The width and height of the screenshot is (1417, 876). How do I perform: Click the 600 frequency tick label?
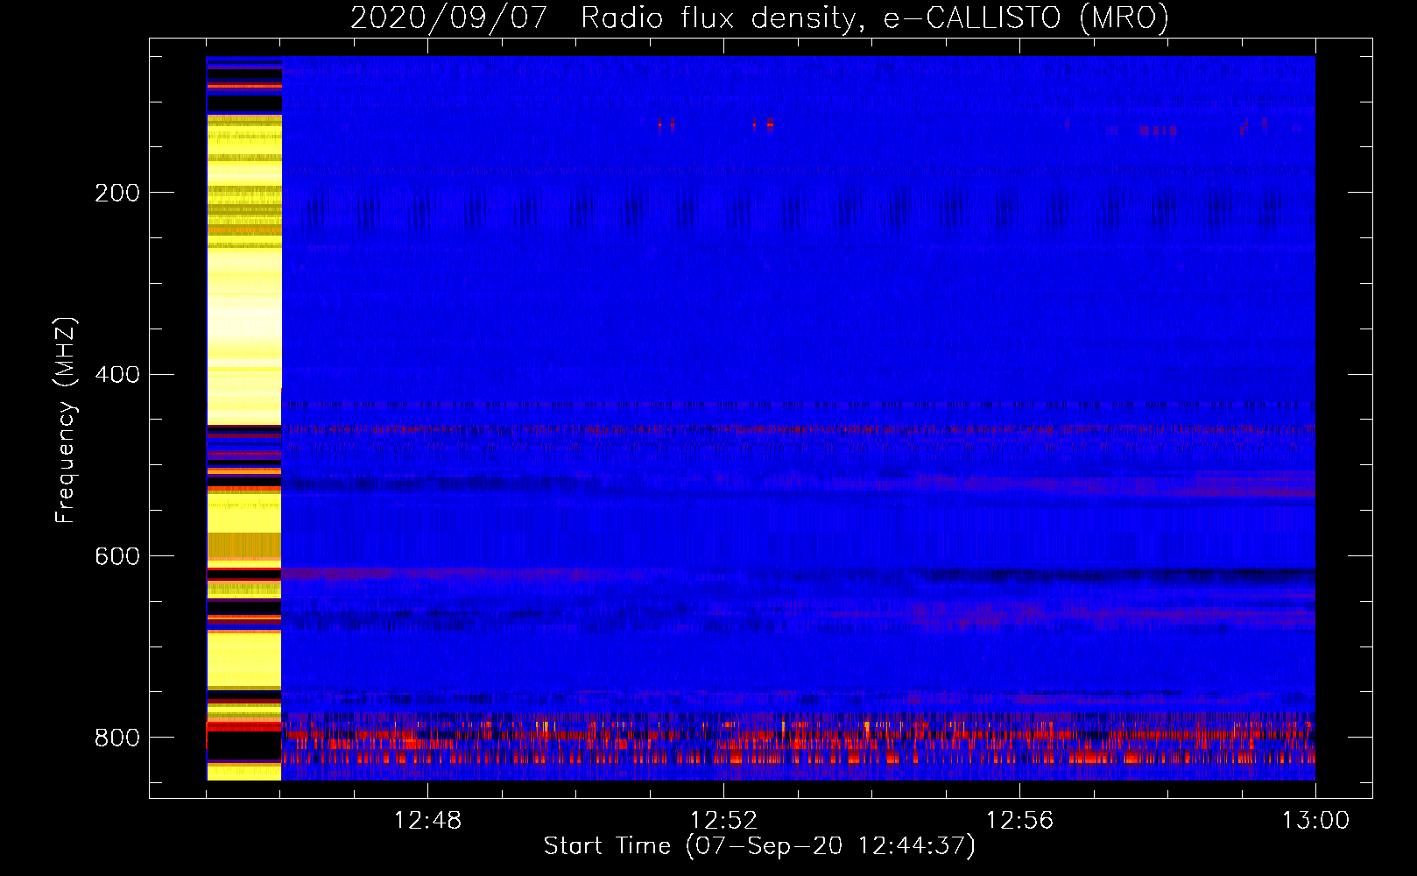pyautogui.click(x=117, y=557)
